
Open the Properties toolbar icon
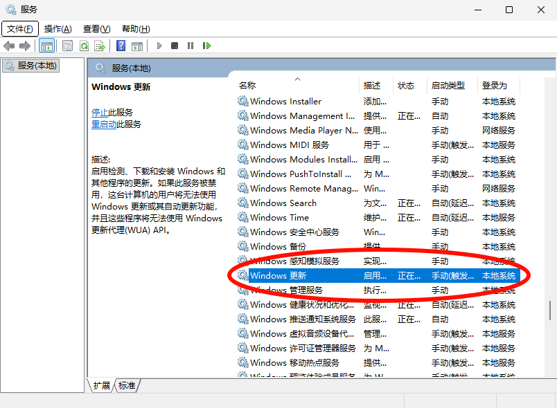[67, 46]
